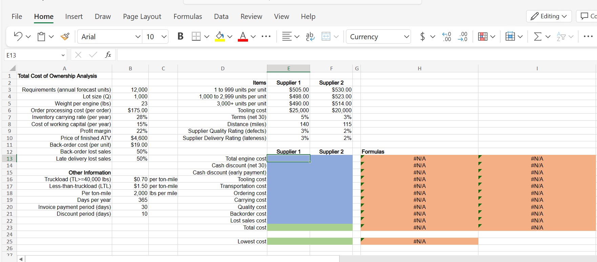Select column E header
Viewport: 597px width, 262px height.
(x=289, y=68)
